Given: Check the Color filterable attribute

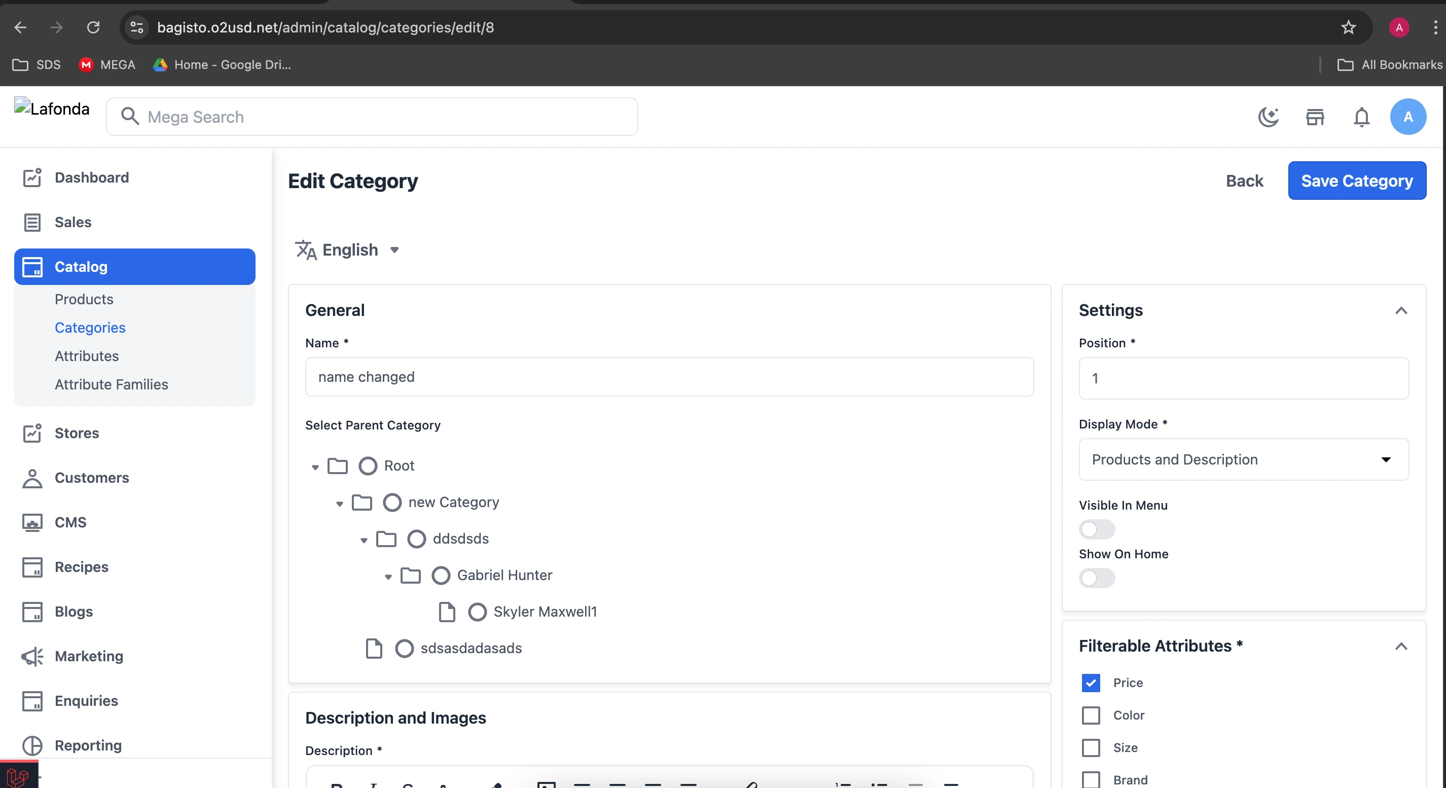Looking at the screenshot, I should (x=1091, y=715).
